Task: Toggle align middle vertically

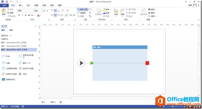Action: (55, 10)
